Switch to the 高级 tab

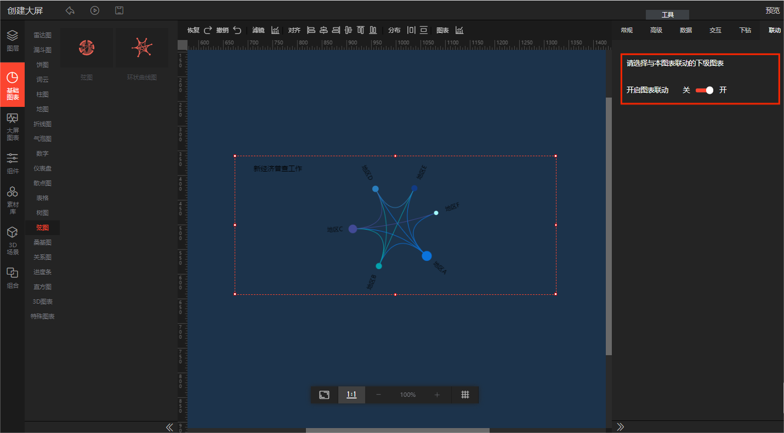656,30
